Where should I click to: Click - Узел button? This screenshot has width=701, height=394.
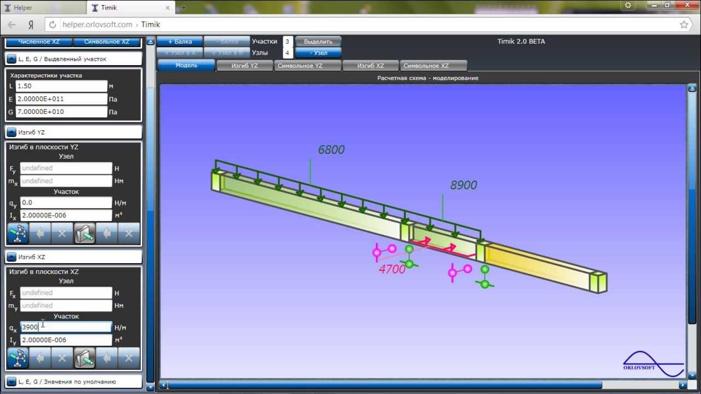click(x=318, y=53)
